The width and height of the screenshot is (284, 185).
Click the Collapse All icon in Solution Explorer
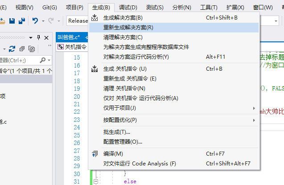coord(22,49)
